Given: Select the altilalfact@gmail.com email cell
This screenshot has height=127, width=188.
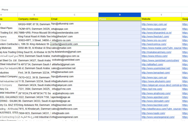Looking at the screenshot, I should pyautogui.click(x=74, y=64).
